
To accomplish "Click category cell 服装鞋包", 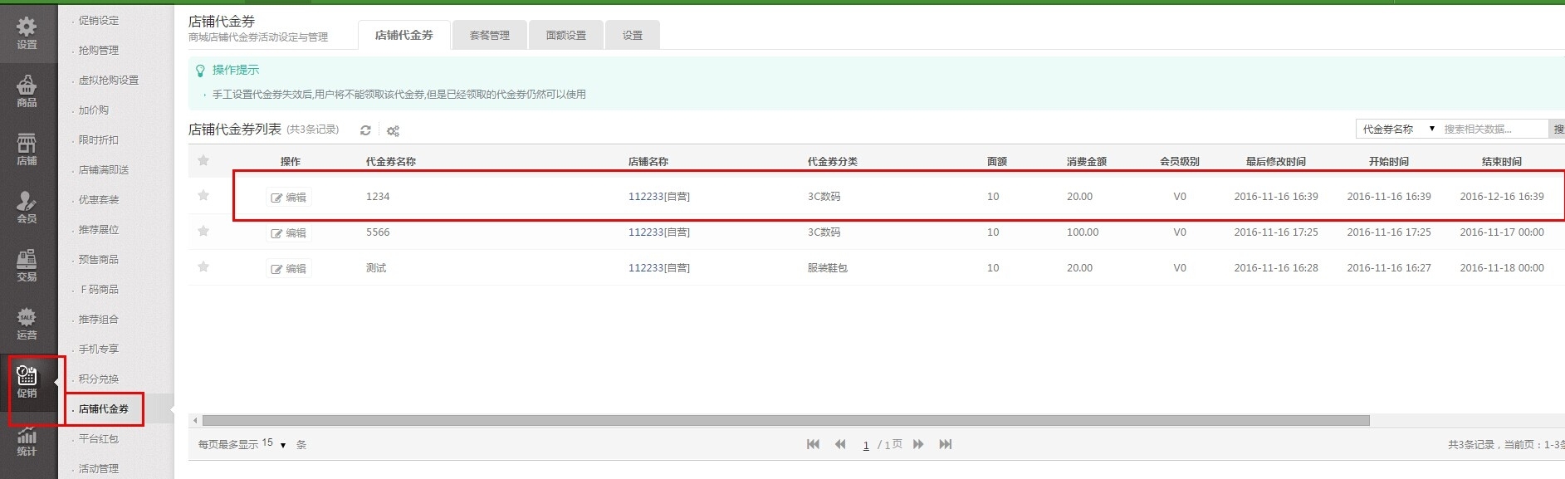I will pos(828,268).
